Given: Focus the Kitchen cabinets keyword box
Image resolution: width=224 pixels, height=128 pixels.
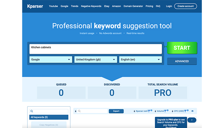Looking at the screenshot, I should pyautogui.click(x=96, y=49).
